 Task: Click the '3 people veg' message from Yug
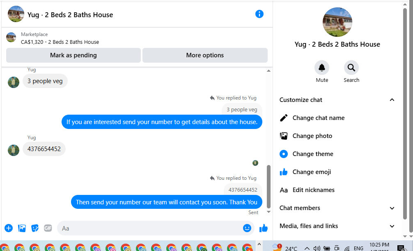(45, 81)
